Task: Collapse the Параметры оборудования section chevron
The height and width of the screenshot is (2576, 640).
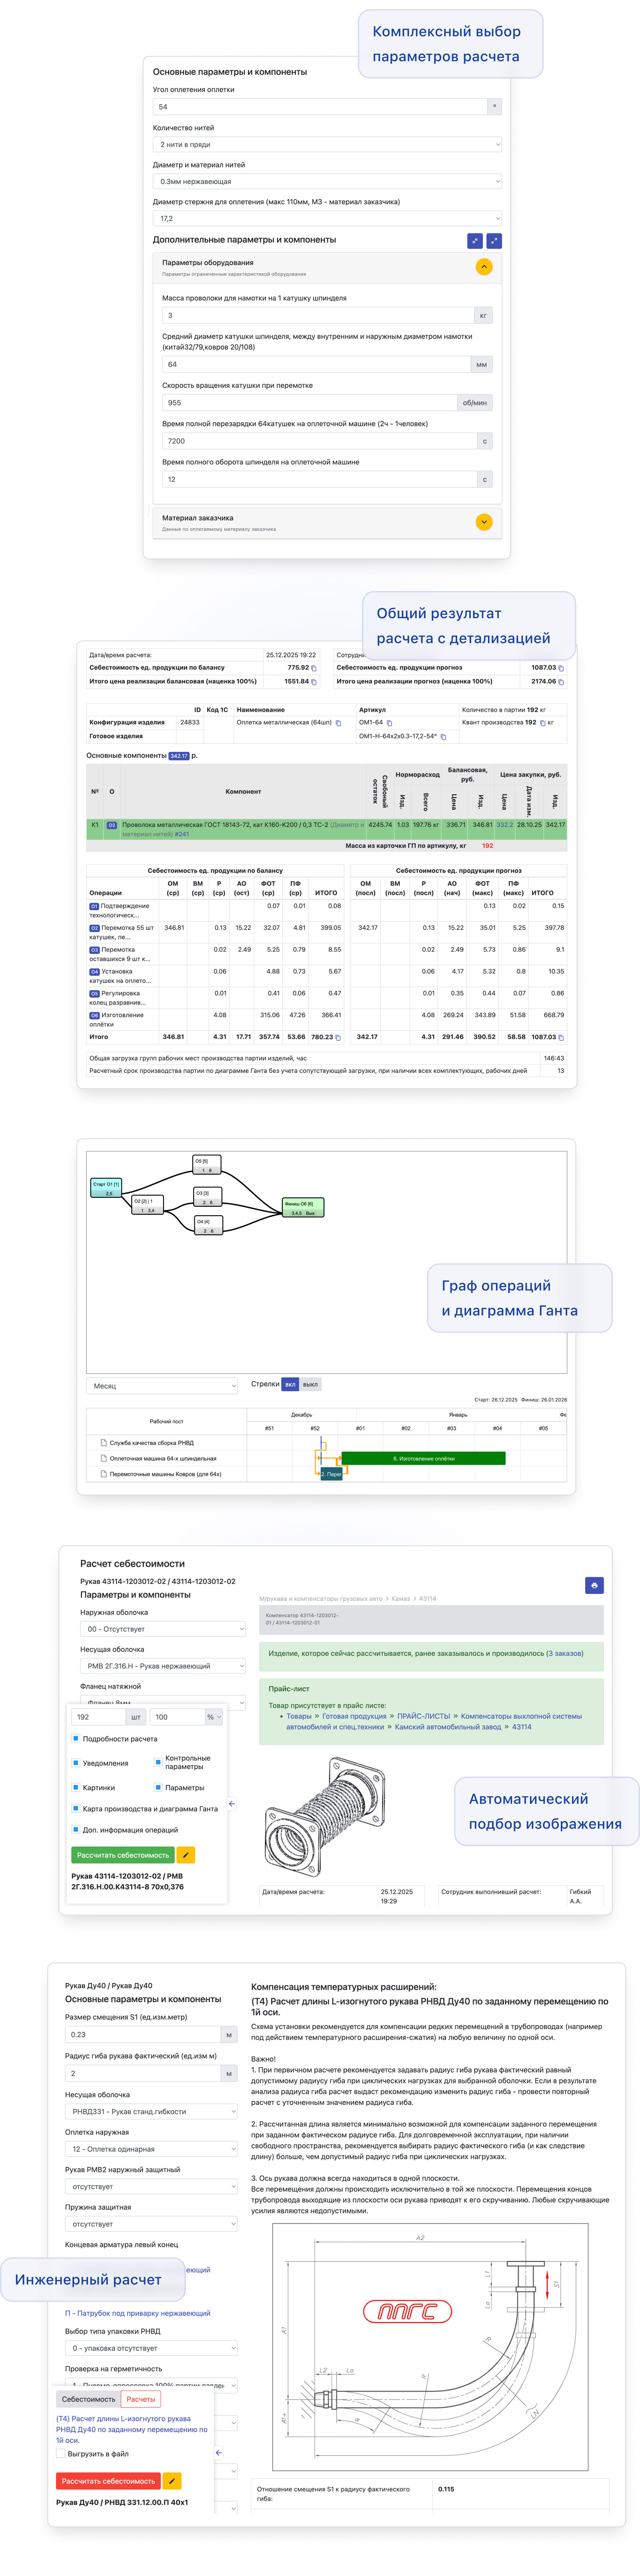Action: 484,267
